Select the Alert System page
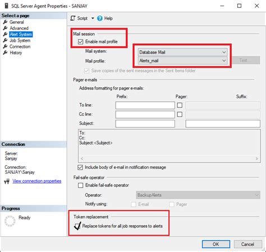The height and width of the screenshot is (252, 266). 21,34
